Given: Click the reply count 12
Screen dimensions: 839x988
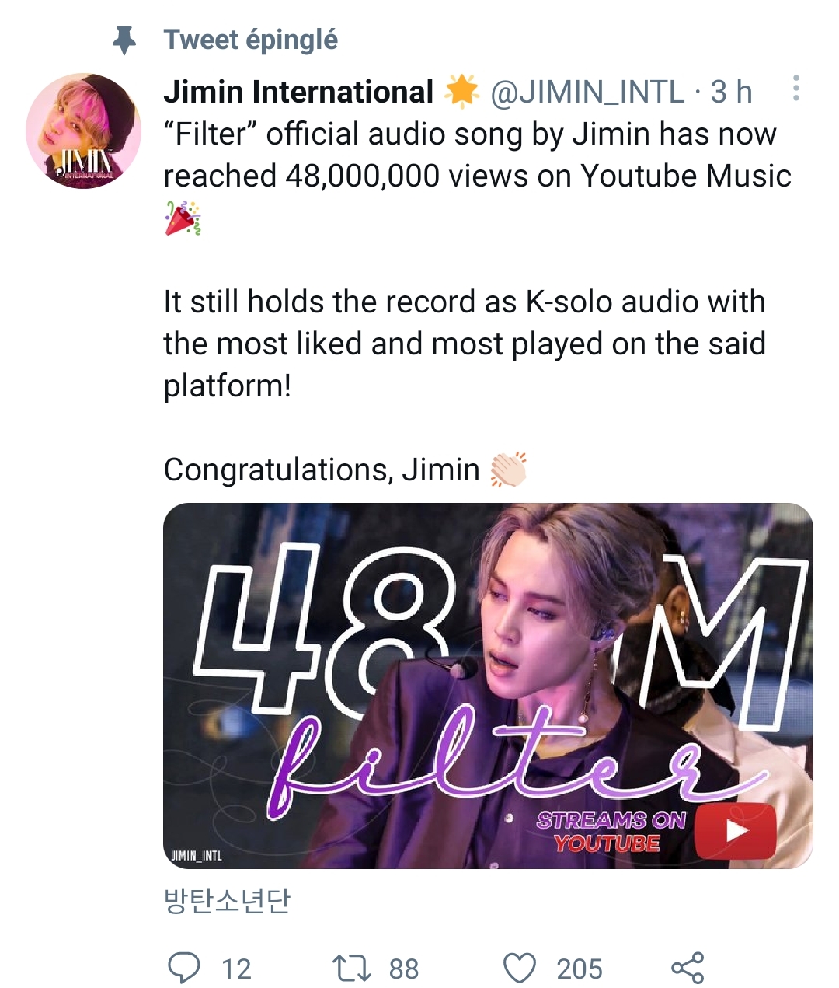Looking at the screenshot, I should (236, 969).
